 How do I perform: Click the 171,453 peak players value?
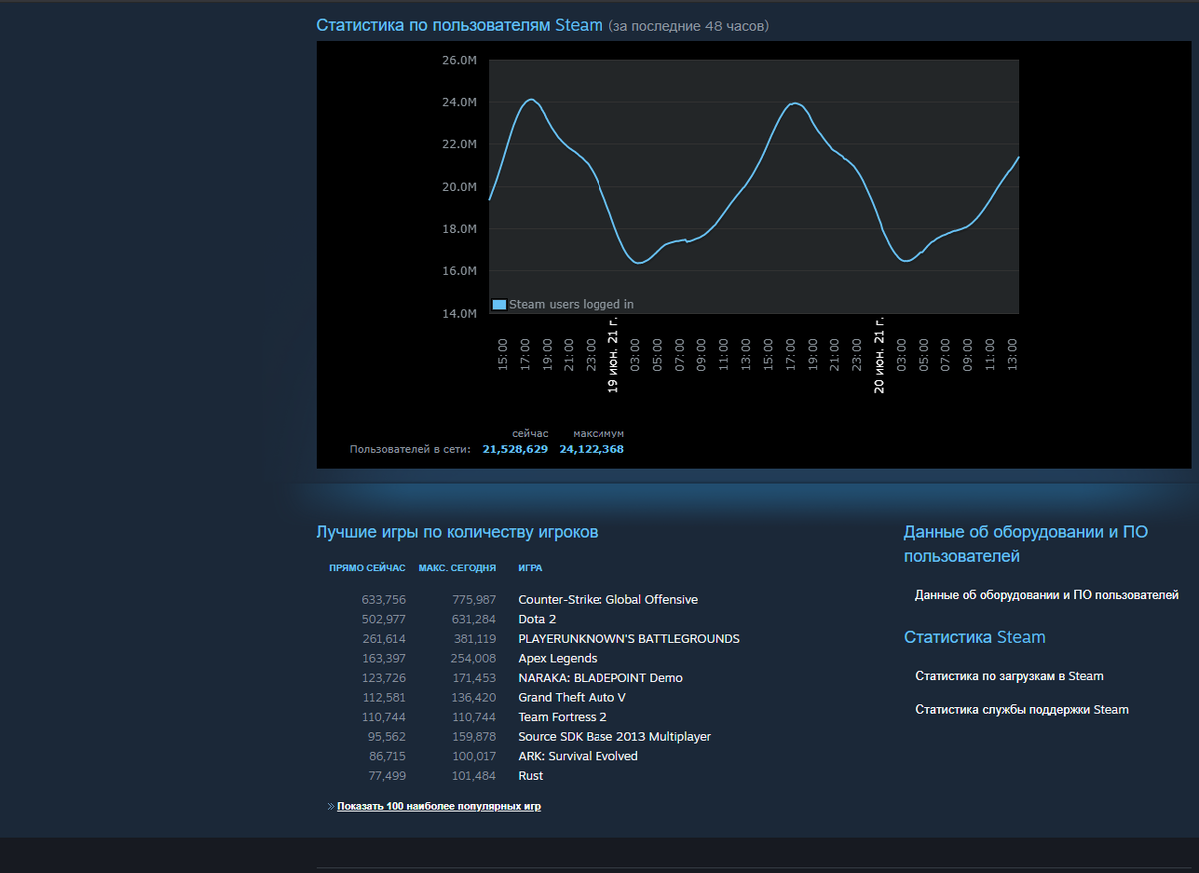(474, 678)
